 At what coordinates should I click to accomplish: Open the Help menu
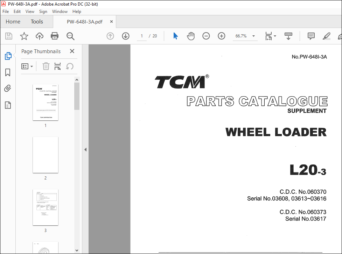point(77,12)
